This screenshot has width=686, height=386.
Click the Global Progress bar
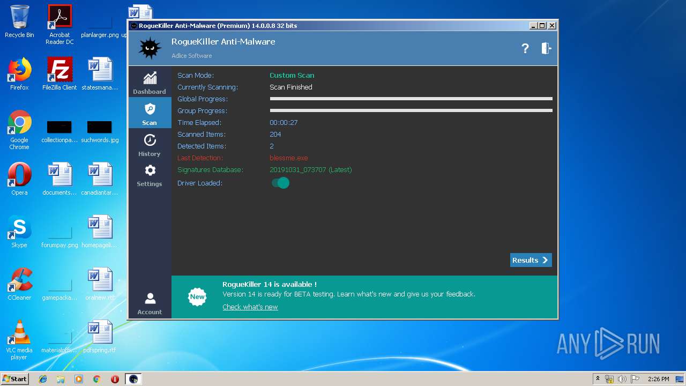[411, 99]
